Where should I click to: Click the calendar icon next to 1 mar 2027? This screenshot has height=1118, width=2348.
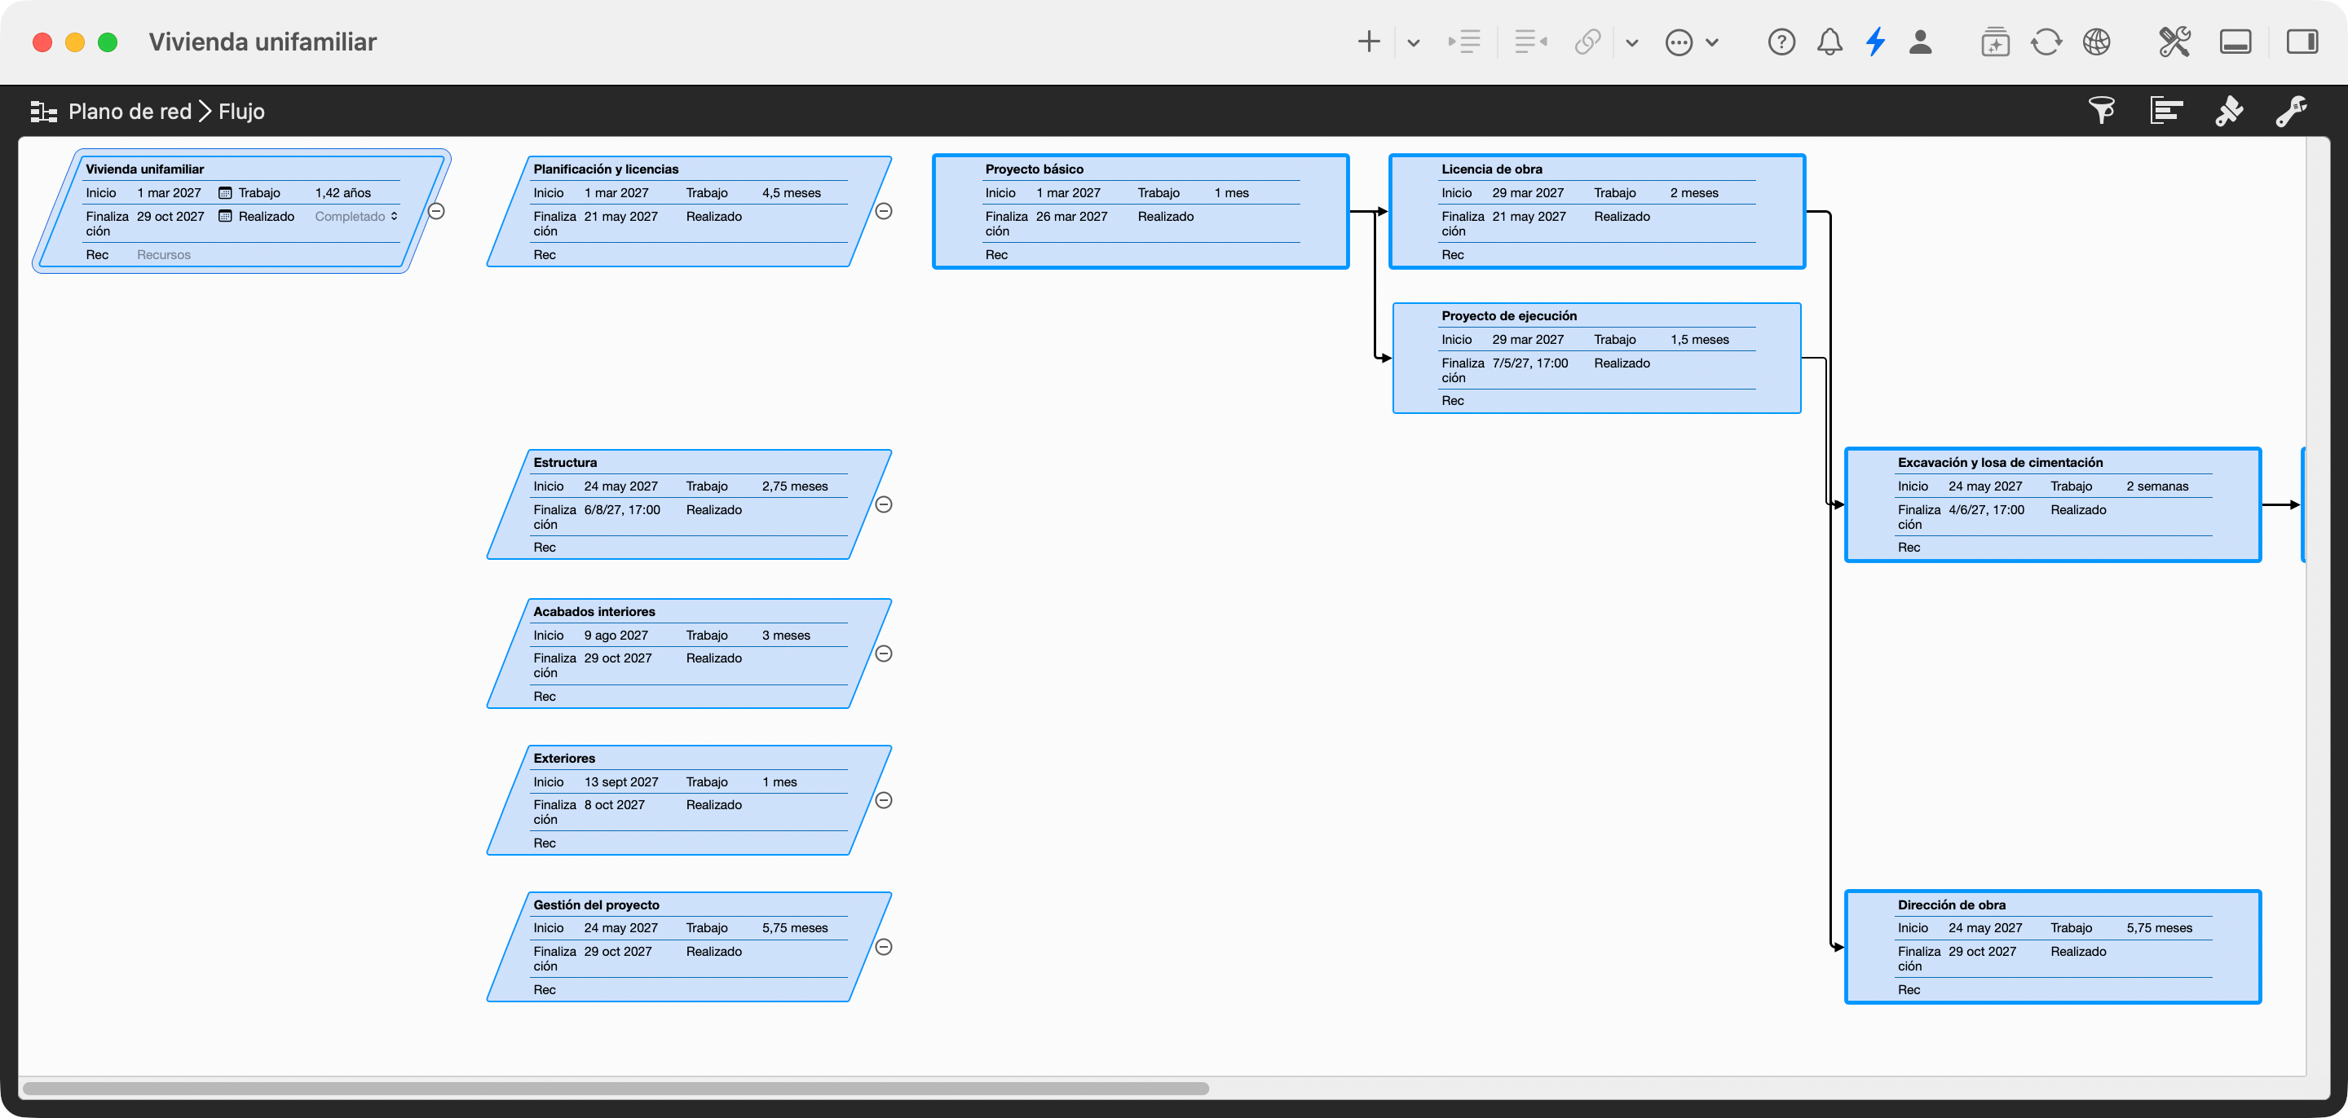pos(225,193)
